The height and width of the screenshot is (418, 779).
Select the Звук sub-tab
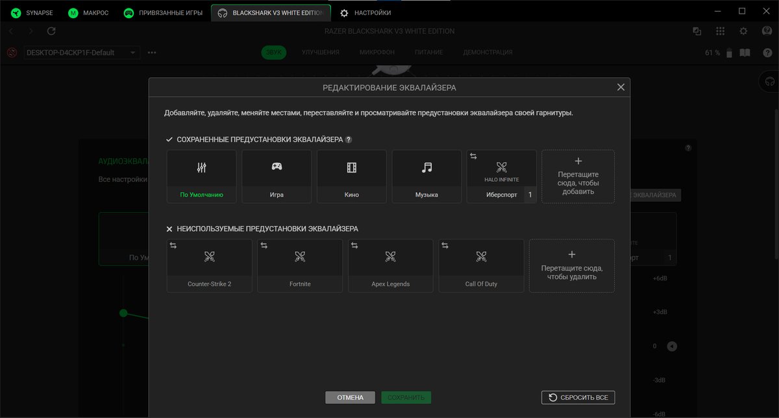point(274,53)
